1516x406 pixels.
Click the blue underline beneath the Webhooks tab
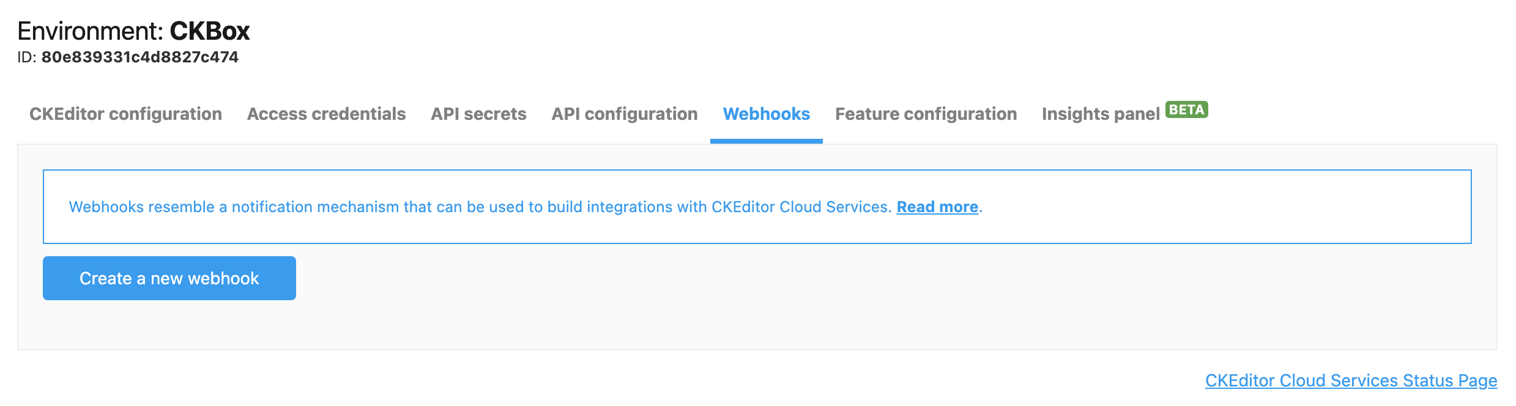pos(766,141)
